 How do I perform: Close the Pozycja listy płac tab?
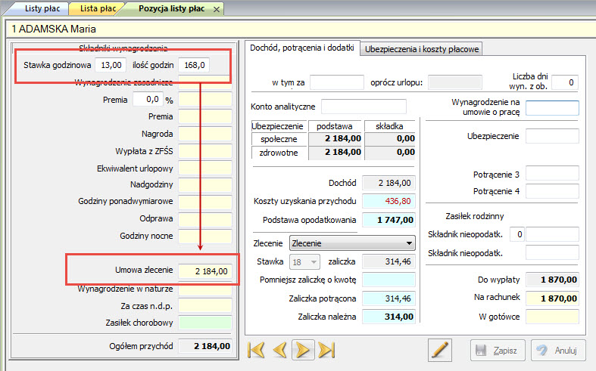click(217, 9)
